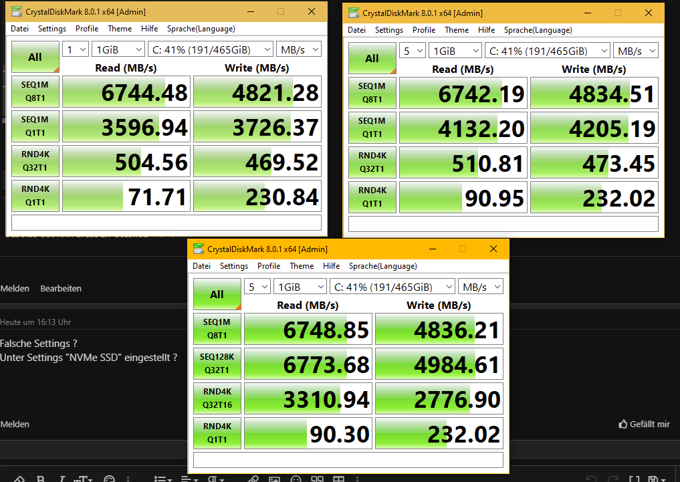This screenshot has width=680, height=482.
Task: Open the test count dropdown showing 1
Action: tap(76, 50)
